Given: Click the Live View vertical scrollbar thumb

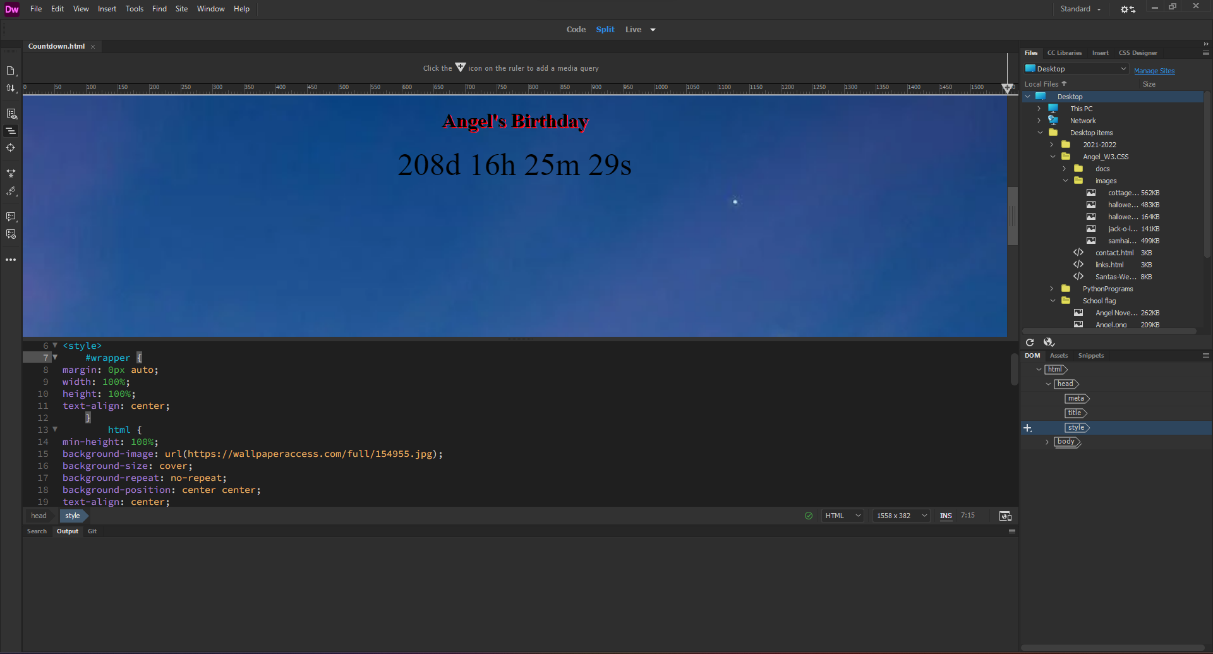Looking at the screenshot, I should (1012, 215).
